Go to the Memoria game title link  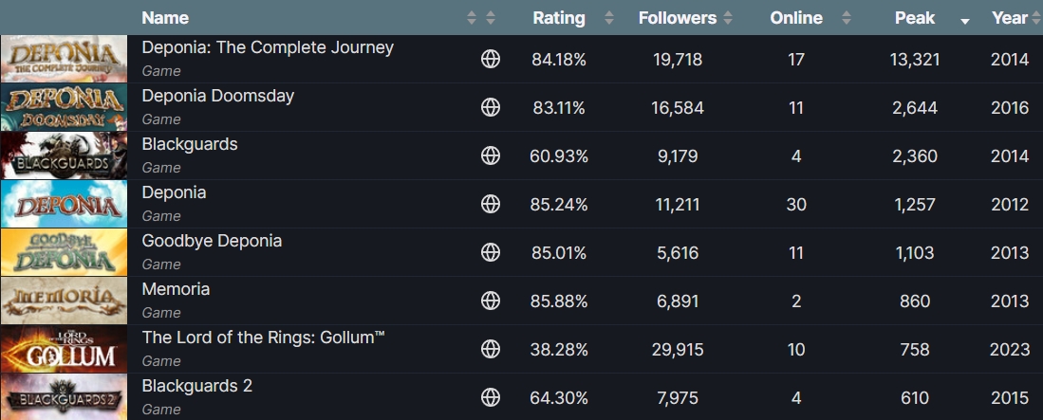coord(176,289)
